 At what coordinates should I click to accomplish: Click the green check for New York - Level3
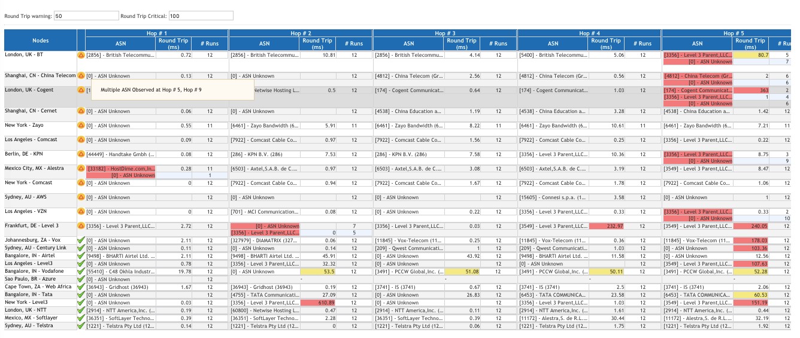pos(81,303)
